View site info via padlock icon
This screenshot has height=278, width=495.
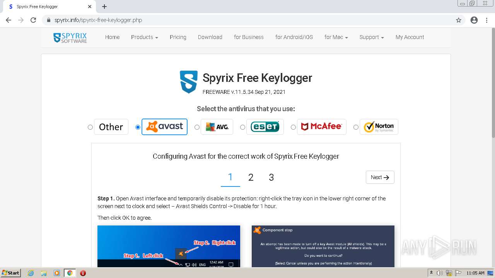click(48, 20)
